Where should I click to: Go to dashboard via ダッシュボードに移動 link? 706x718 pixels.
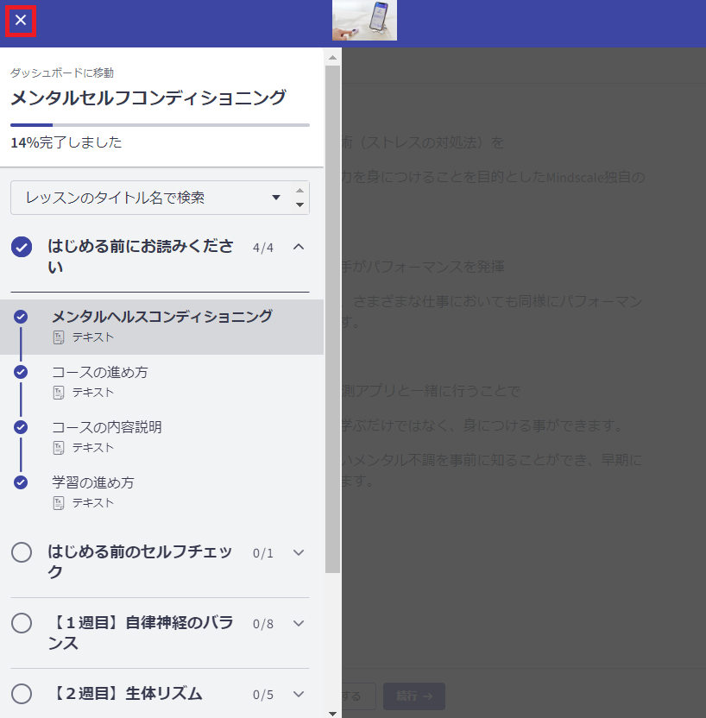tap(62, 72)
